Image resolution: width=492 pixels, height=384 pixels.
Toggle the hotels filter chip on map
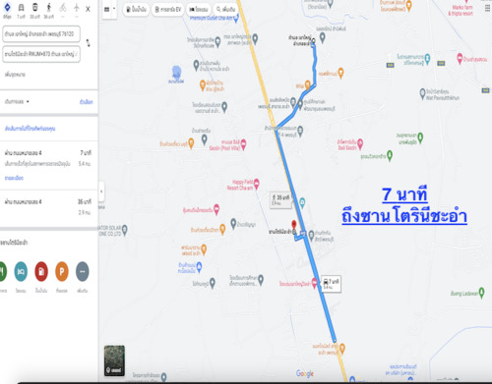coord(199,10)
